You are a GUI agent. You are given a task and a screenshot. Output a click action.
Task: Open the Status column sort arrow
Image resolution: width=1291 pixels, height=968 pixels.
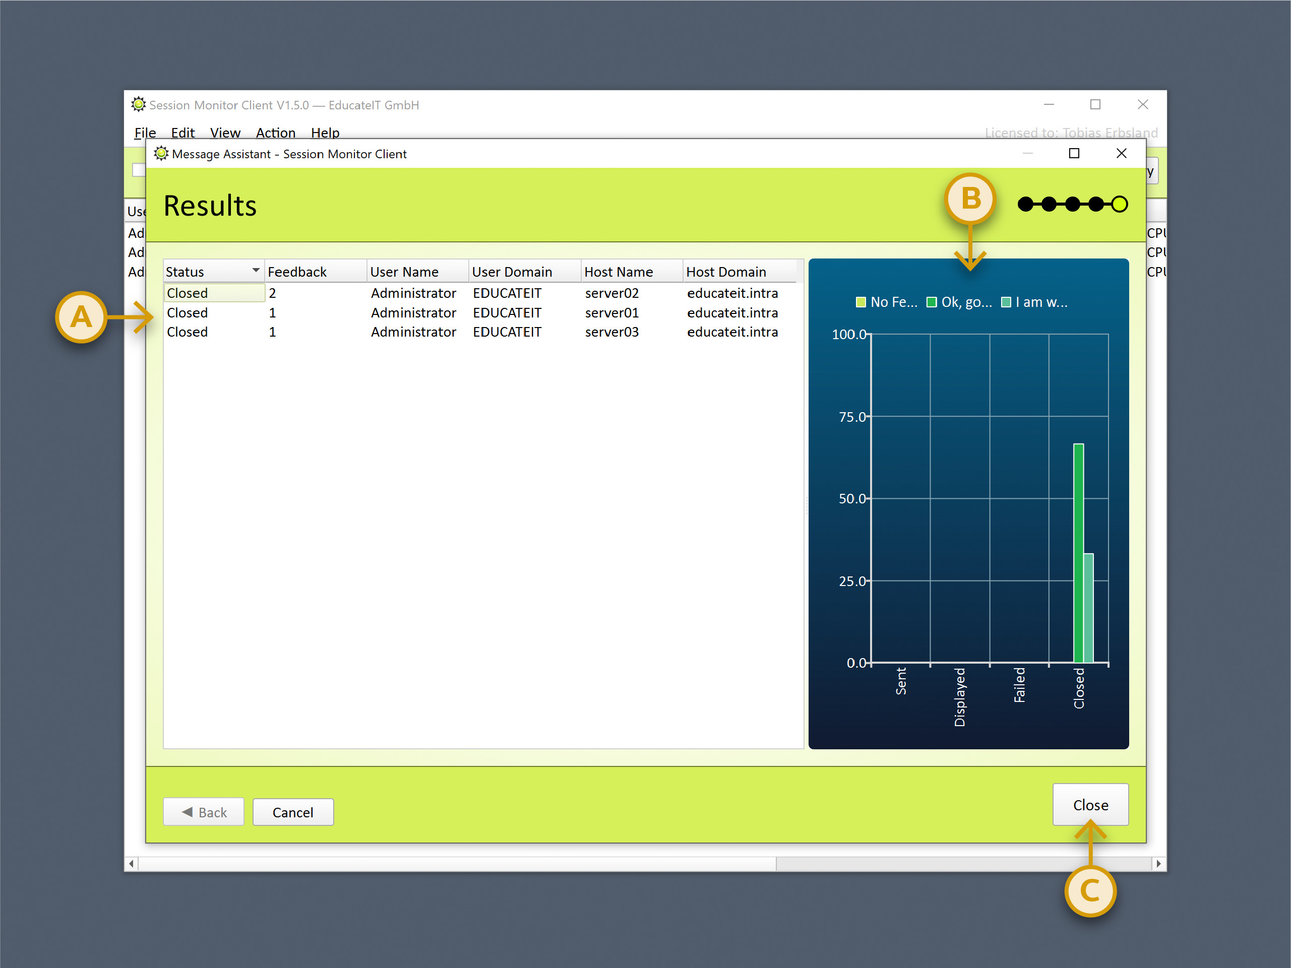255,270
